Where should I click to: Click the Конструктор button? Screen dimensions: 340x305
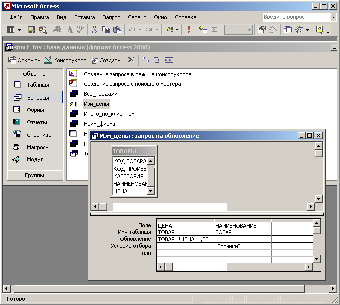point(65,60)
